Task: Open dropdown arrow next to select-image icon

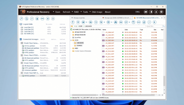Action: [x=104, y=22]
